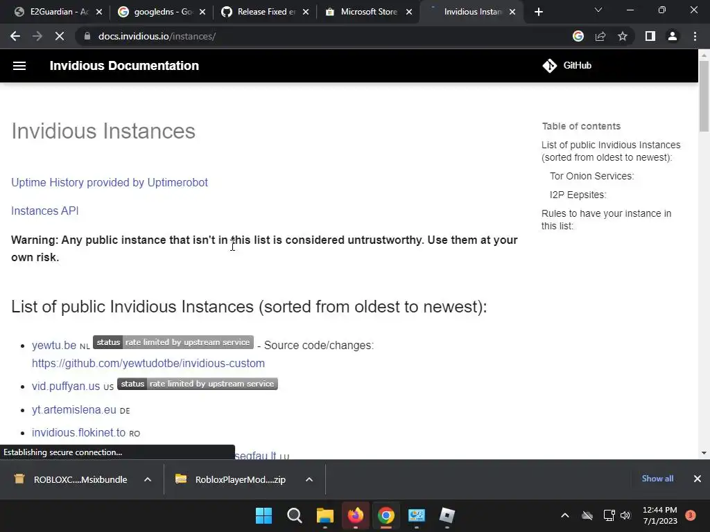Show hidden system tray icons

pos(565,515)
